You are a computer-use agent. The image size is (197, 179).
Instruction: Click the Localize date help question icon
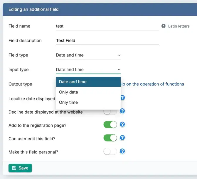tap(123, 98)
